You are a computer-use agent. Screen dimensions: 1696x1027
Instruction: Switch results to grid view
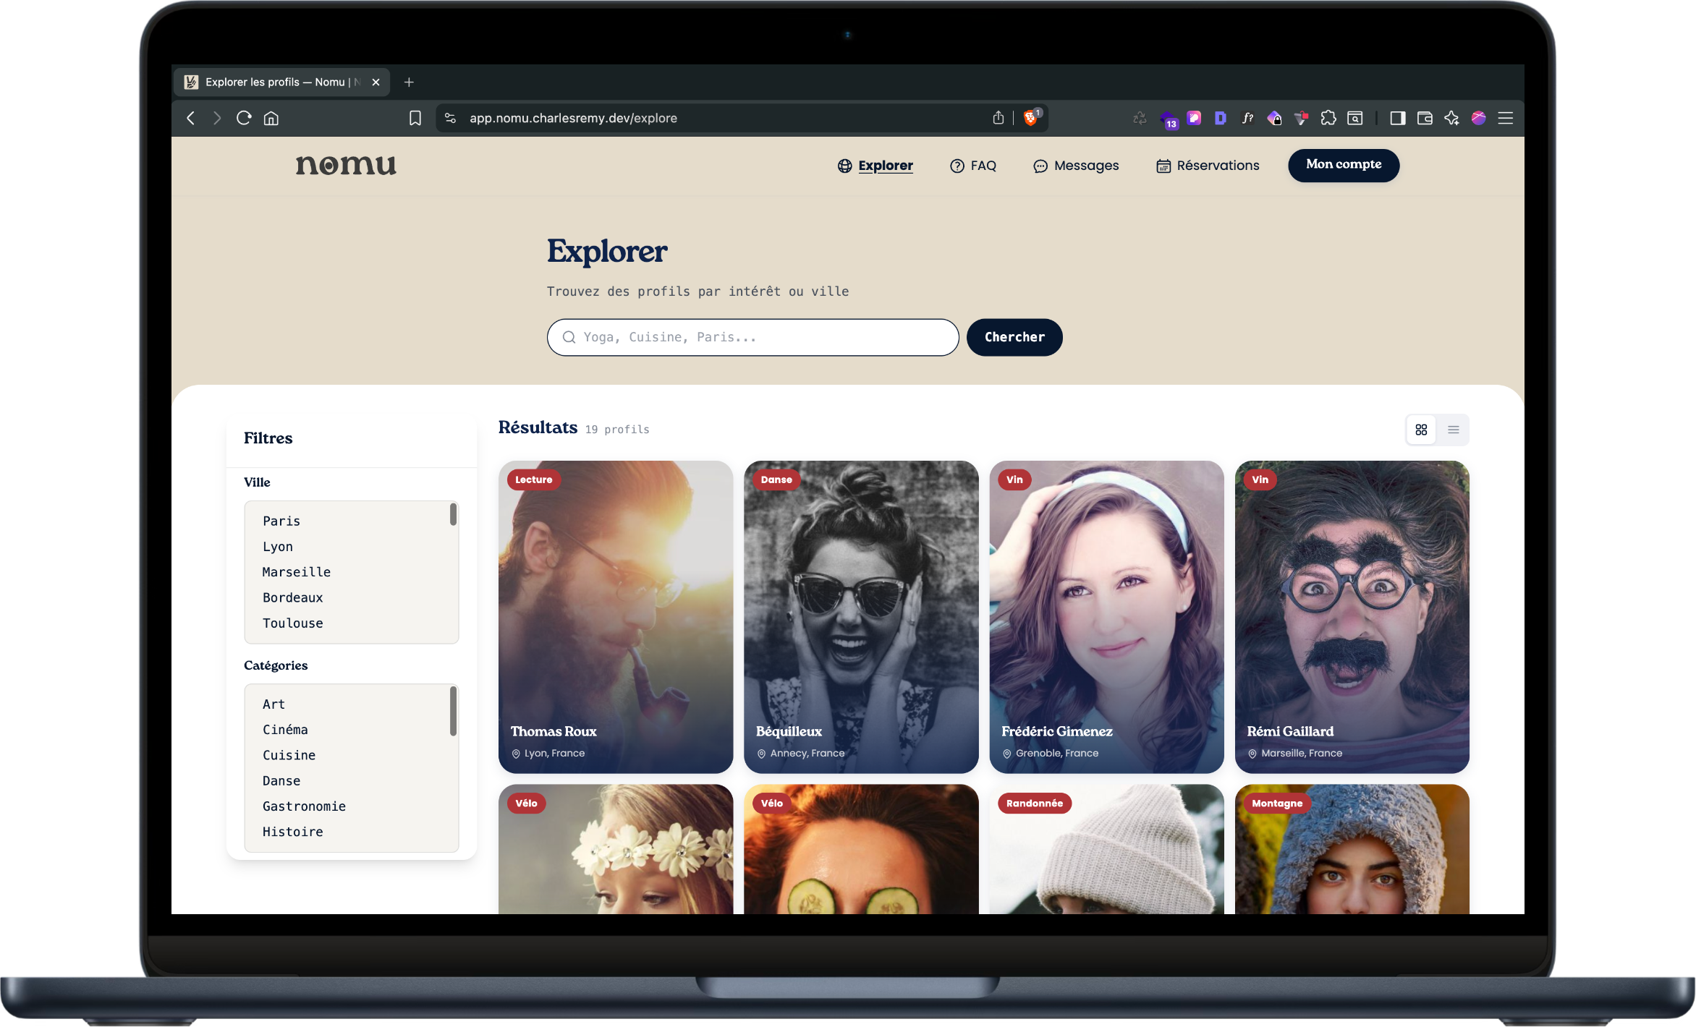tap(1421, 430)
